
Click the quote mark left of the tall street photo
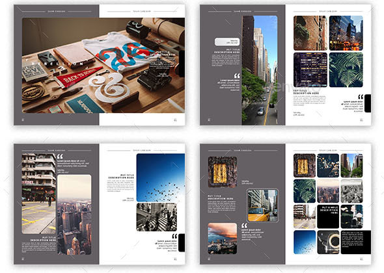tap(237, 76)
